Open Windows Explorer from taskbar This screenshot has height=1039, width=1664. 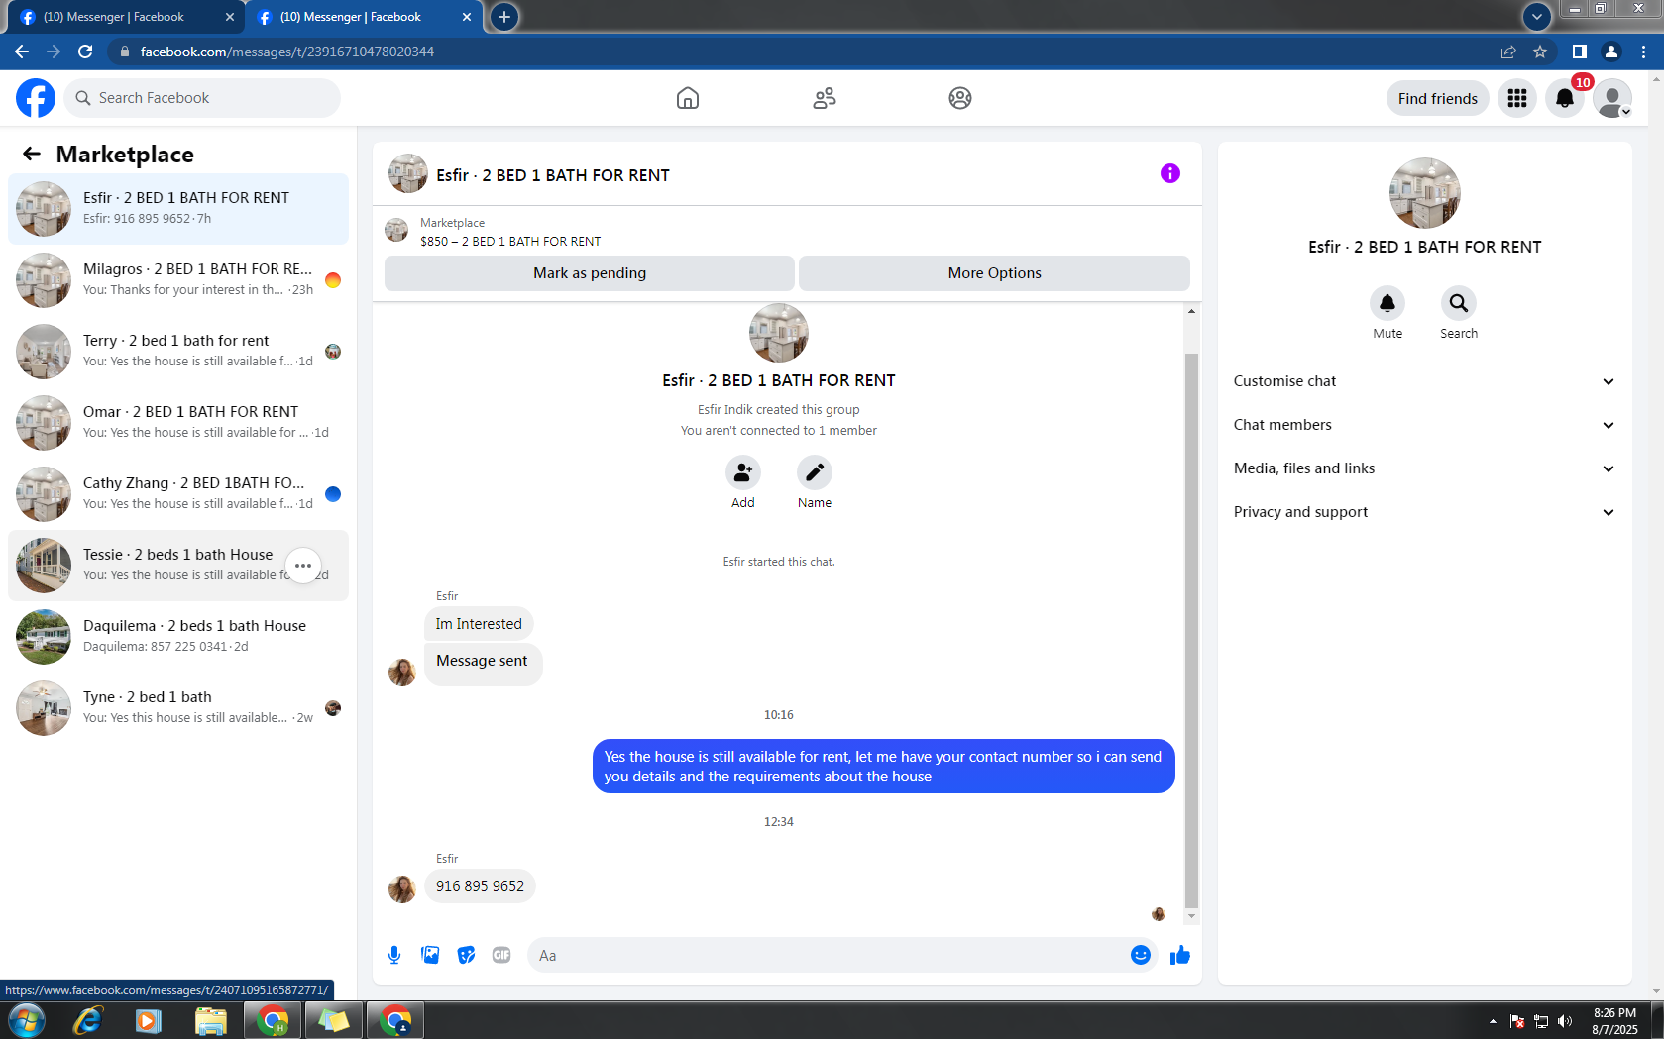(x=210, y=1020)
